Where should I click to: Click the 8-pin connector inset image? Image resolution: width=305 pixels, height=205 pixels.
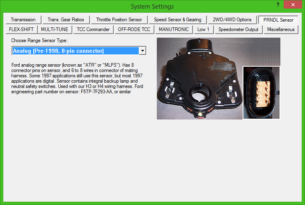[261, 92]
